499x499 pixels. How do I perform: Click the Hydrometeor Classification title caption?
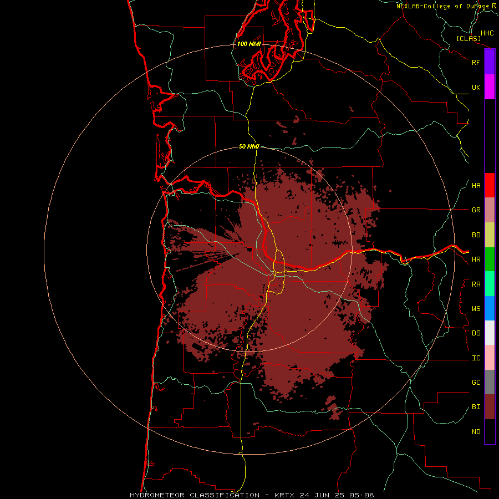click(x=195, y=495)
